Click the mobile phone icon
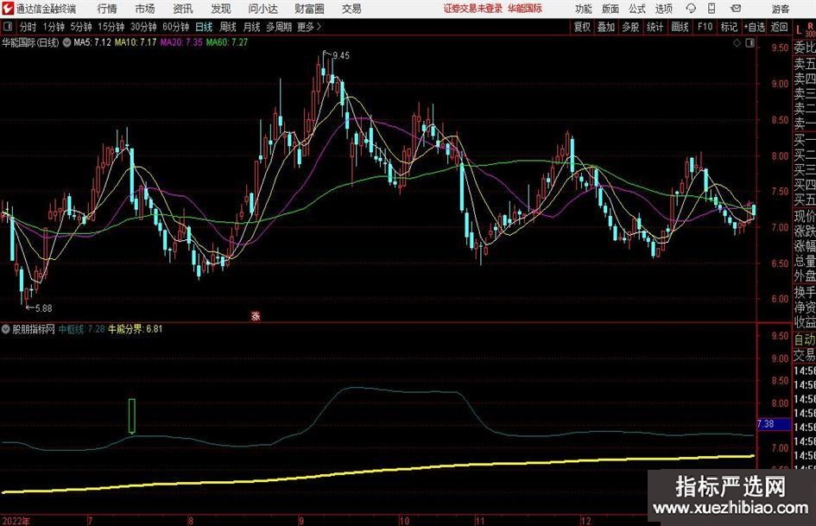The width and height of the screenshot is (816, 526). point(712,9)
